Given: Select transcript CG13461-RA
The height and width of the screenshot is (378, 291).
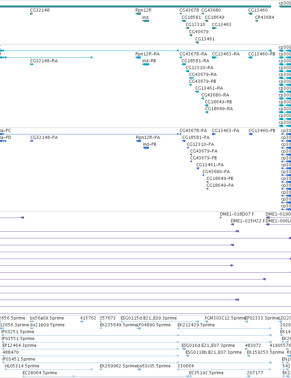Looking at the screenshot, I should pyautogui.click(x=209, y=88).
